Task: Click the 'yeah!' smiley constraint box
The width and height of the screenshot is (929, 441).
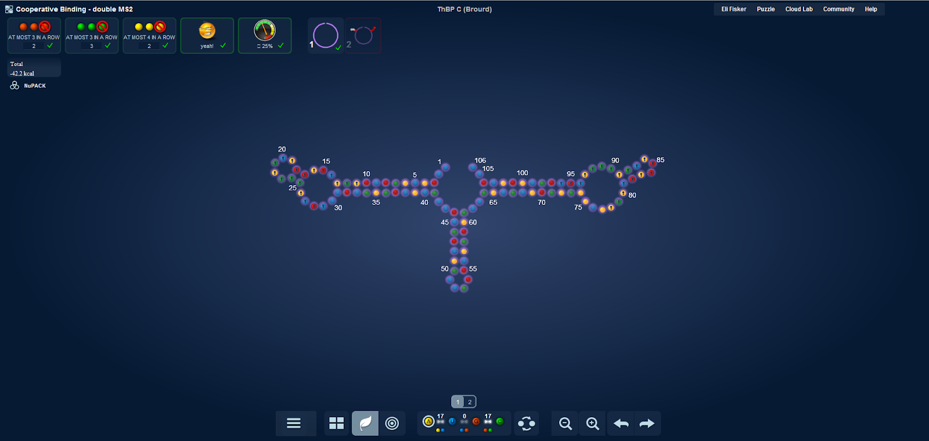Action: [207, 35]
